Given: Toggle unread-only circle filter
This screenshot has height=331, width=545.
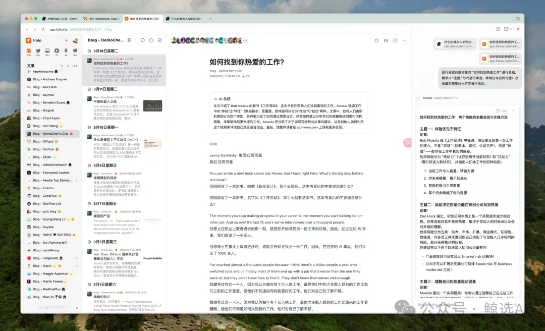Looking at the screenshot, I should [x=151, y=40].
